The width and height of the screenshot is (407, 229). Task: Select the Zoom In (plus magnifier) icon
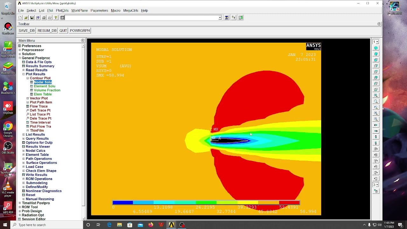376,113
